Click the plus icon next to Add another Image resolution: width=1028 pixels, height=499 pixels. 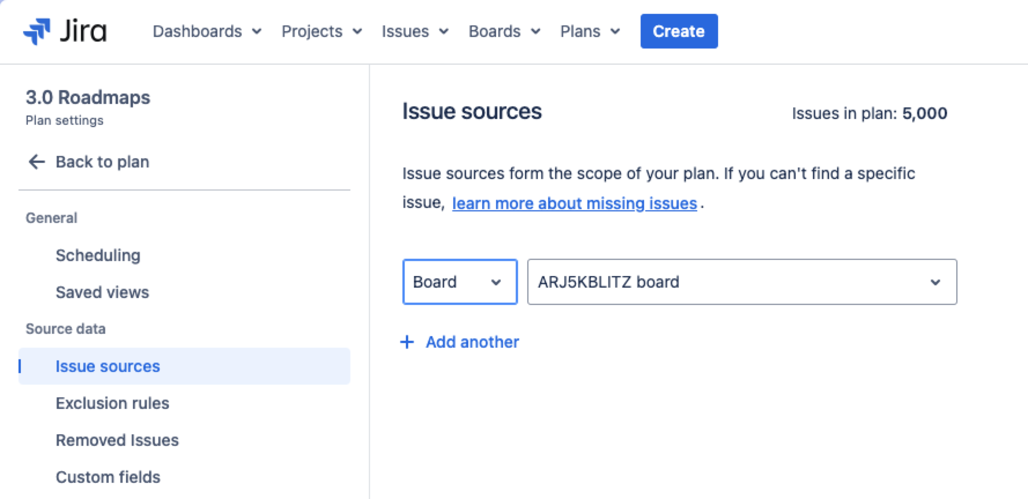point(407,342)
